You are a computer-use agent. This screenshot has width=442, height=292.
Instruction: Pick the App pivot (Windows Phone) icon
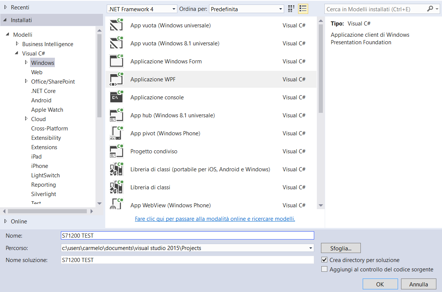[x=117, y=133]
